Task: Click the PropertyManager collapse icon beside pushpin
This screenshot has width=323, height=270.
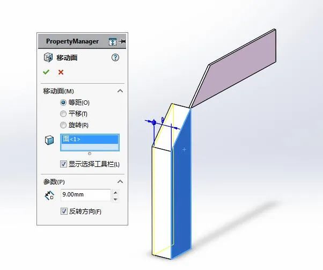Action: click(113, 42)
